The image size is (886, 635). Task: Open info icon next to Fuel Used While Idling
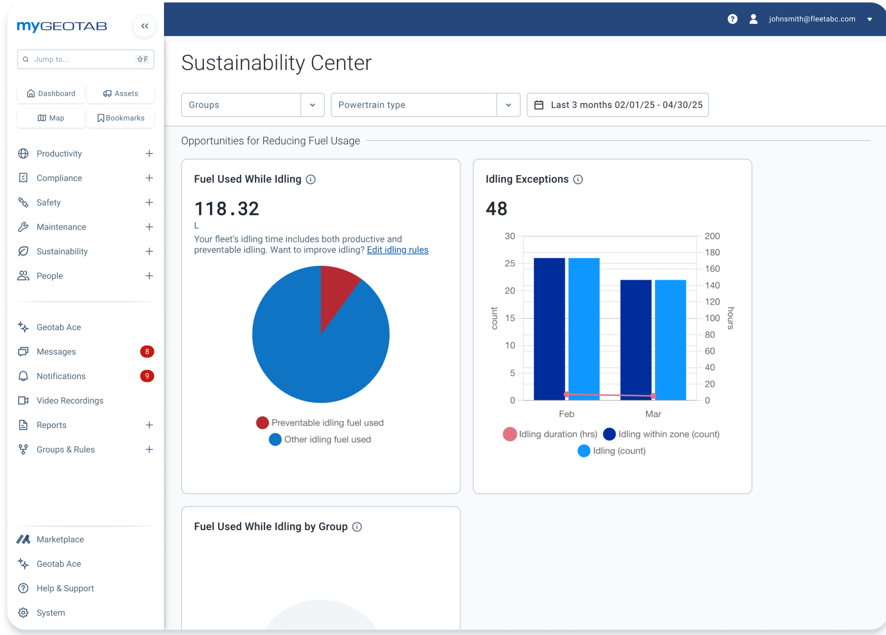pyautogui.click(x=311, y=179)
